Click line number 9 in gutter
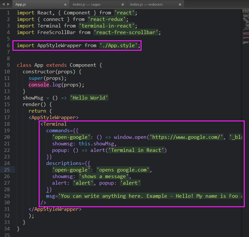 point(8,65)
